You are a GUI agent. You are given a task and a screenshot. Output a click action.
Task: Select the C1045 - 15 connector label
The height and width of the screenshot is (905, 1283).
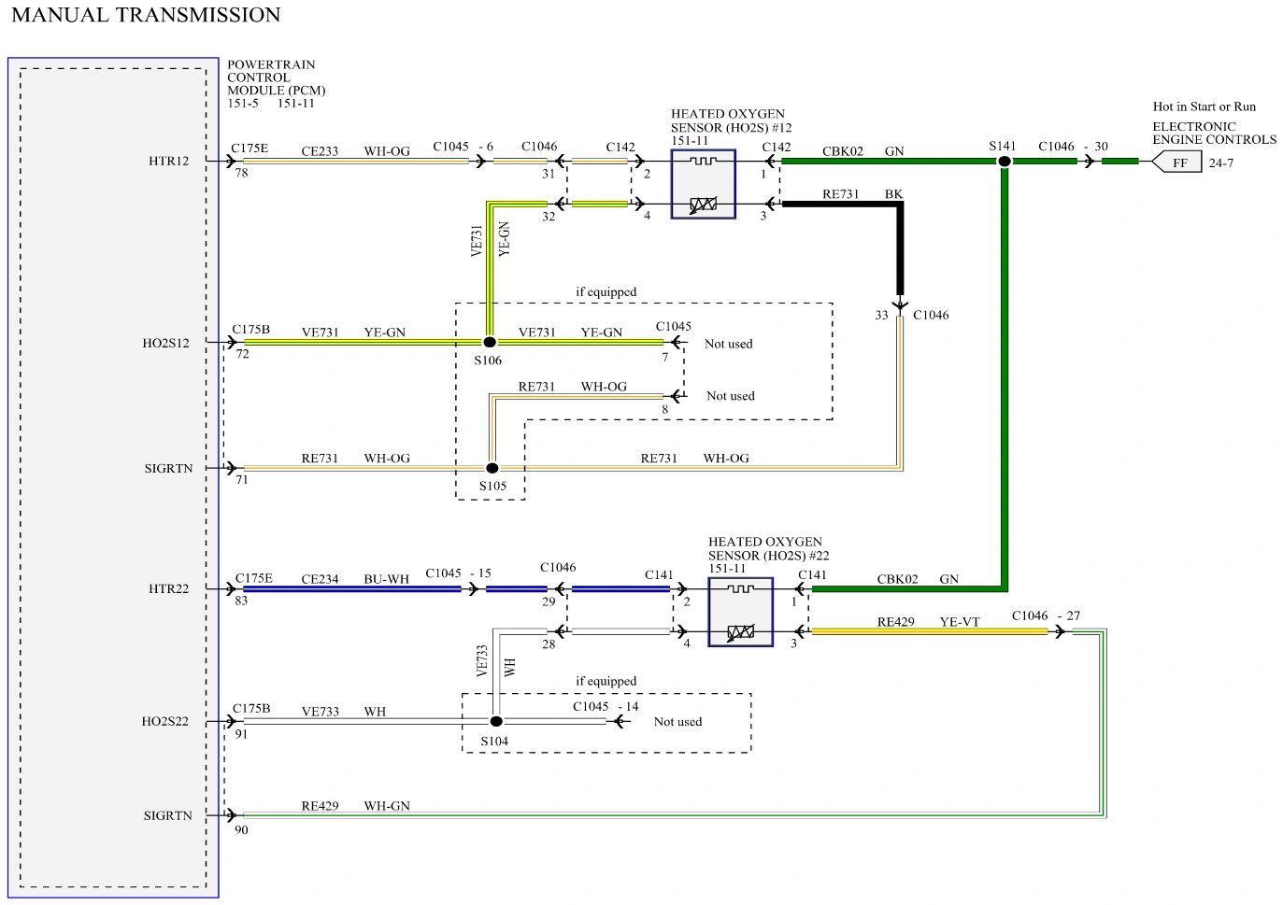pyautogui.click(x=458, y=573)
